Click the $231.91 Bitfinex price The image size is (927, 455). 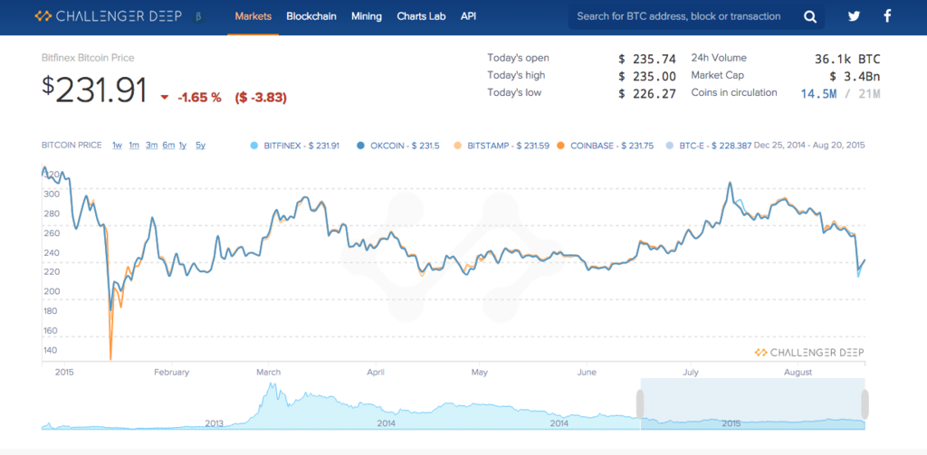pyautogui.click(x=94, y=90)
